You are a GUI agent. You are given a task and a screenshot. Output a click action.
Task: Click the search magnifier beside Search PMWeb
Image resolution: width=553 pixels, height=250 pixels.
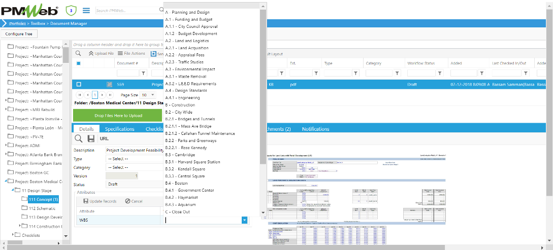pos(161,10)
